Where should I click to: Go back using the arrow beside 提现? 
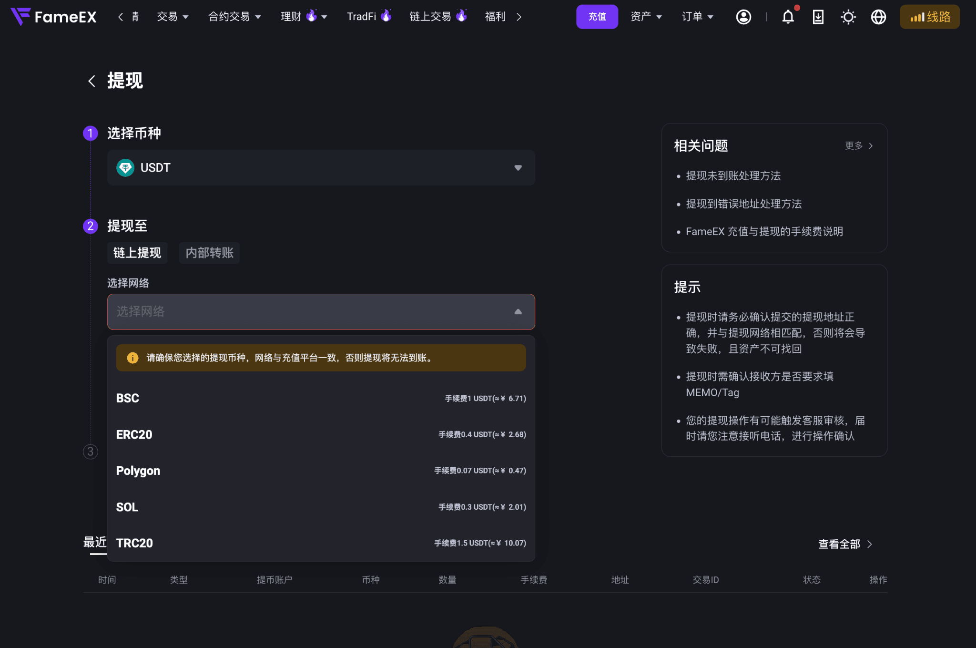[x=91, y=81]
